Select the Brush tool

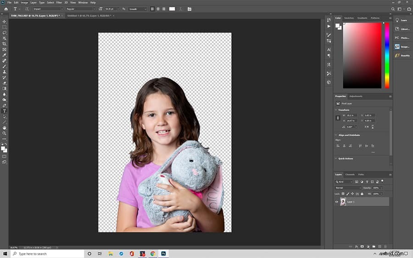pos(4,66)
